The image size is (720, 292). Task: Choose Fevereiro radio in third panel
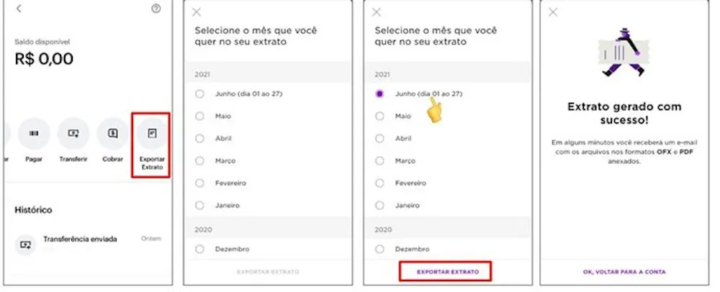[380, 183]
